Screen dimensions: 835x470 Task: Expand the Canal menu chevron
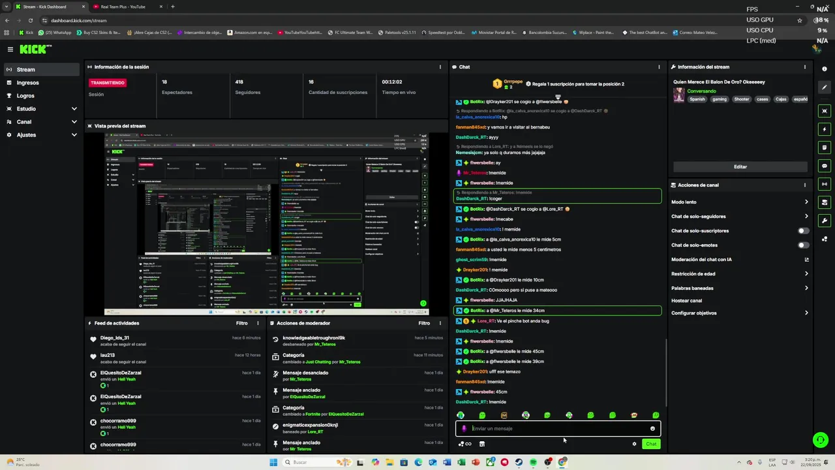coord(74,122)
